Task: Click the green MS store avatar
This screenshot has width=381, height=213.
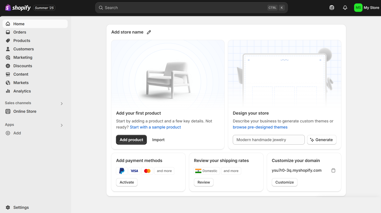Action: pos(358,8)
